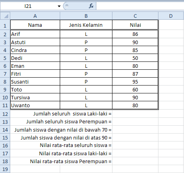Open the Name Box dropdown arrow
184x173 pixels.
pyautogui.click(x=59, y=6)
